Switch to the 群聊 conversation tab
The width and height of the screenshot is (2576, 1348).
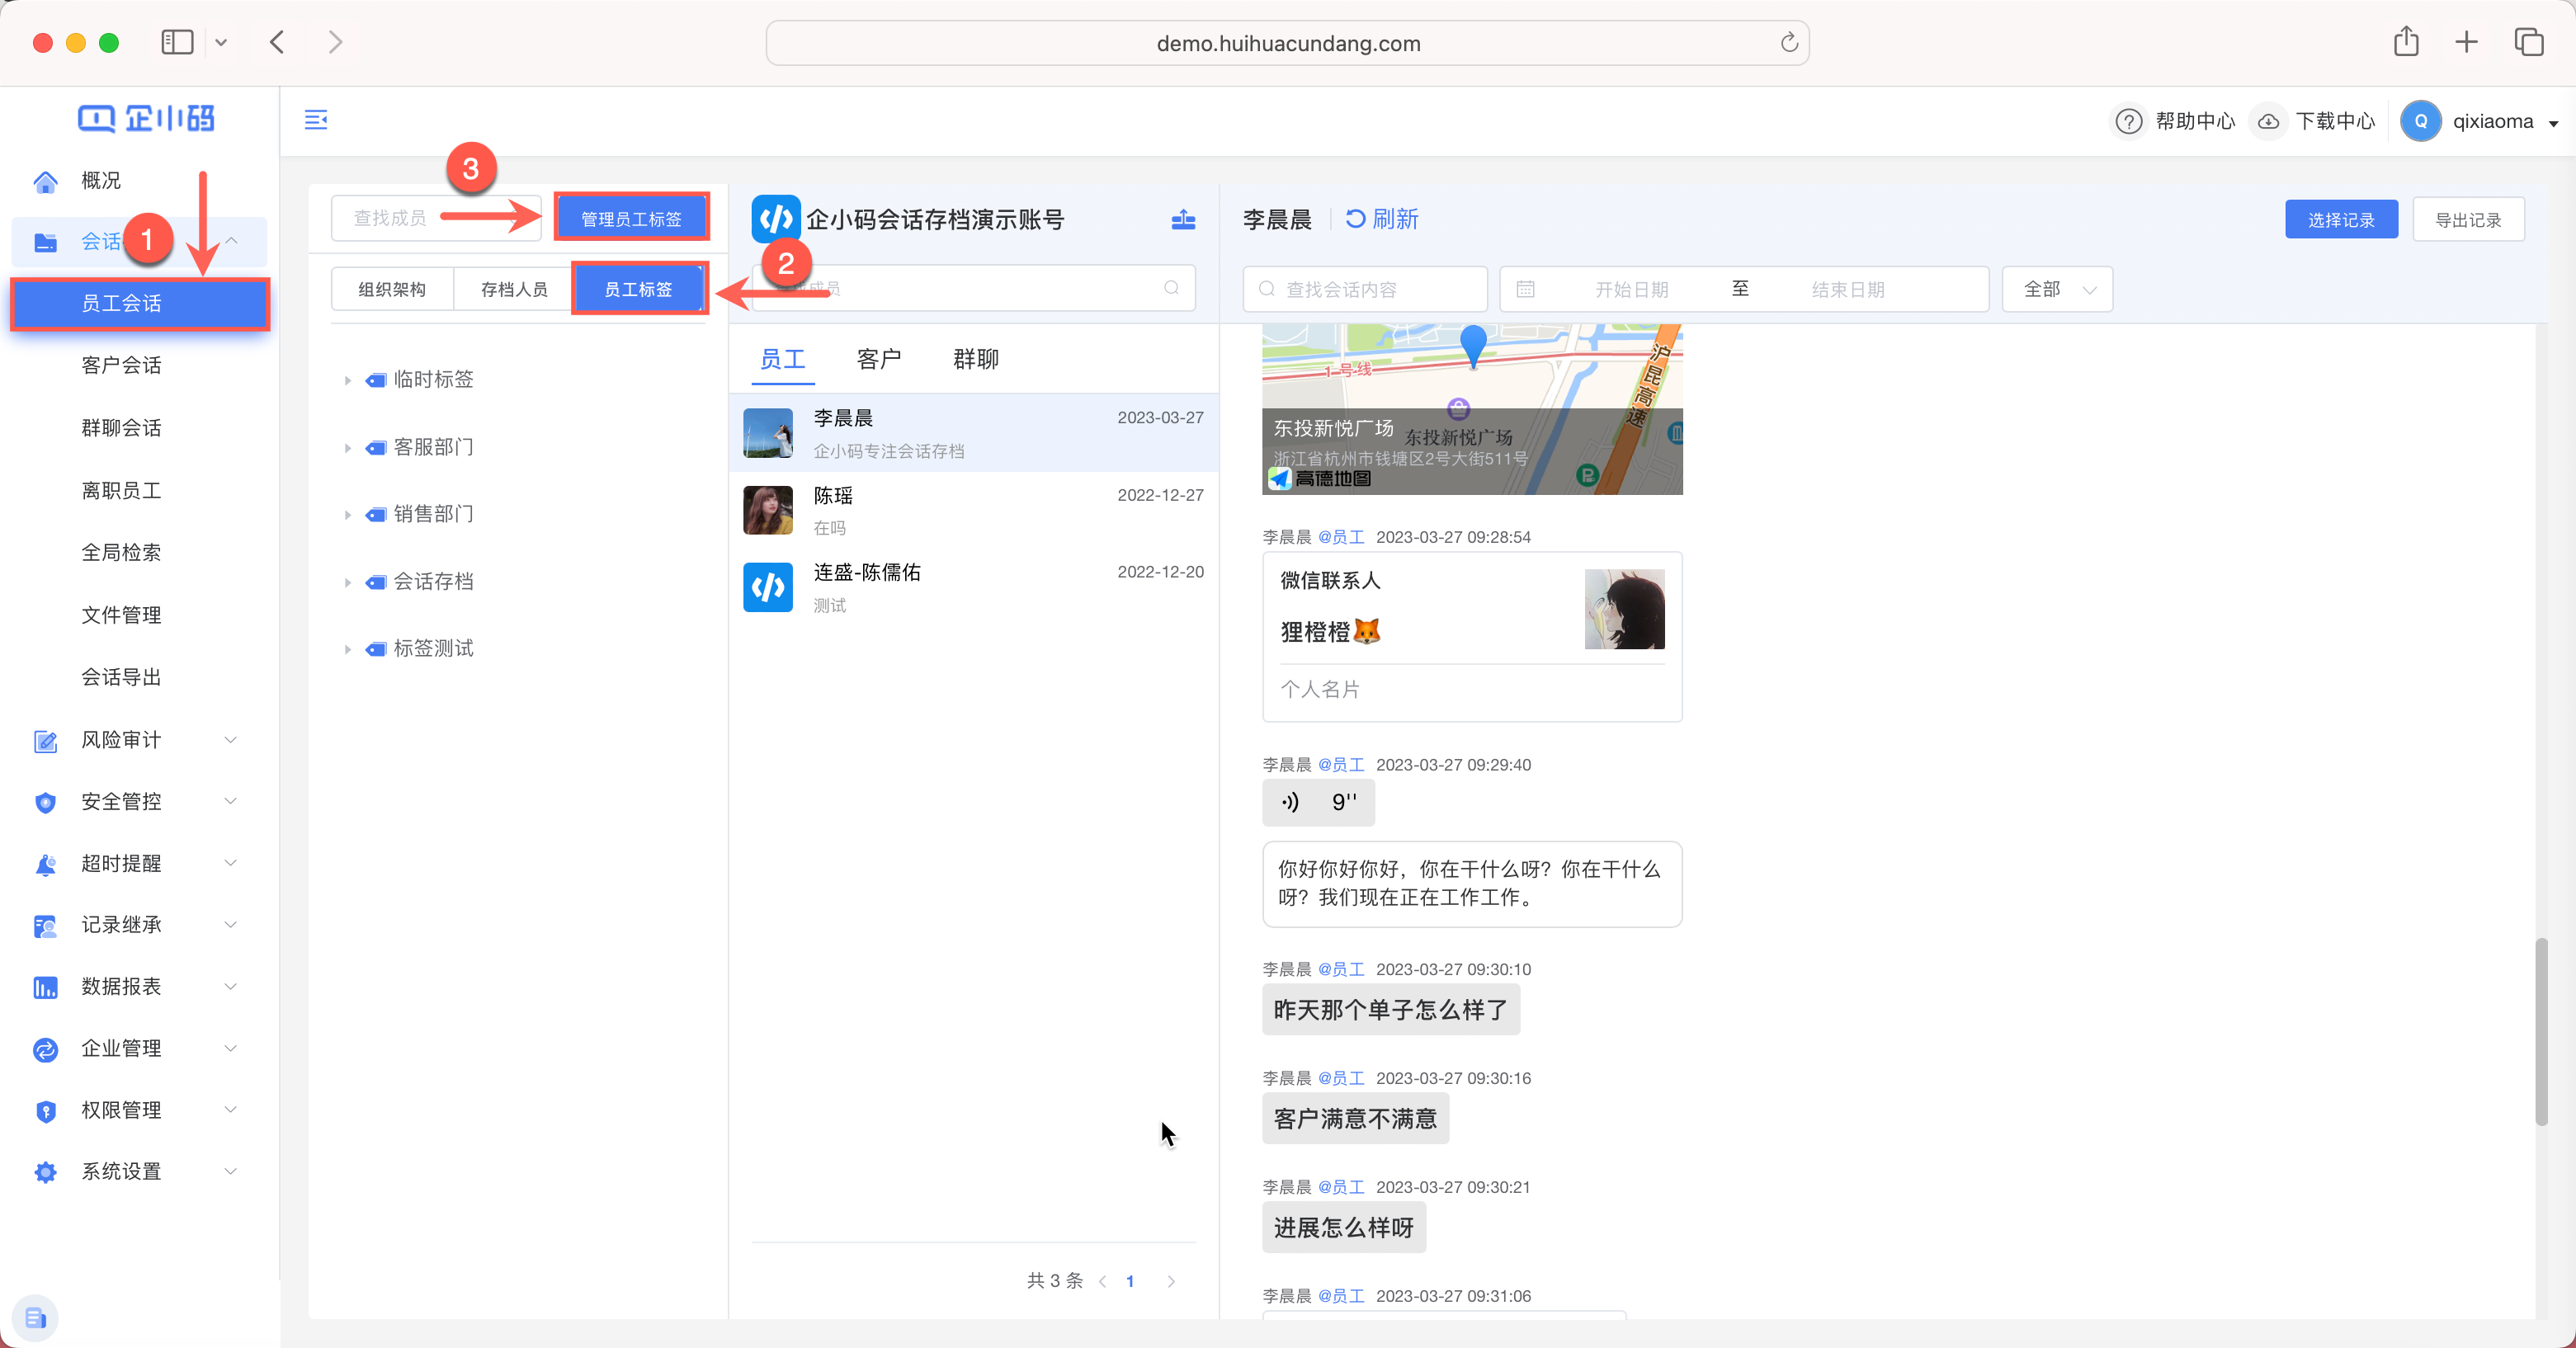click(x=976, y=359)
